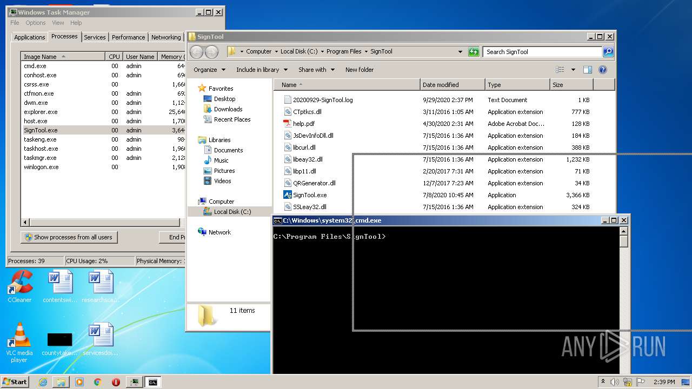692x389 pixels.
Task: Expand the address bar history dropdown
Action: 460,52
